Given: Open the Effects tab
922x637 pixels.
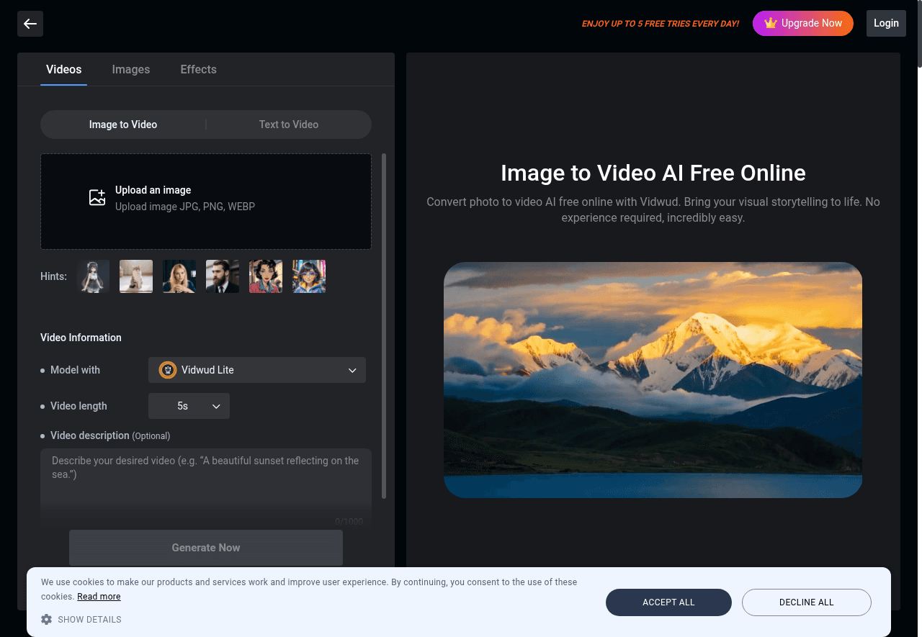Looking at the screenshot, I should tap(198, 70).
